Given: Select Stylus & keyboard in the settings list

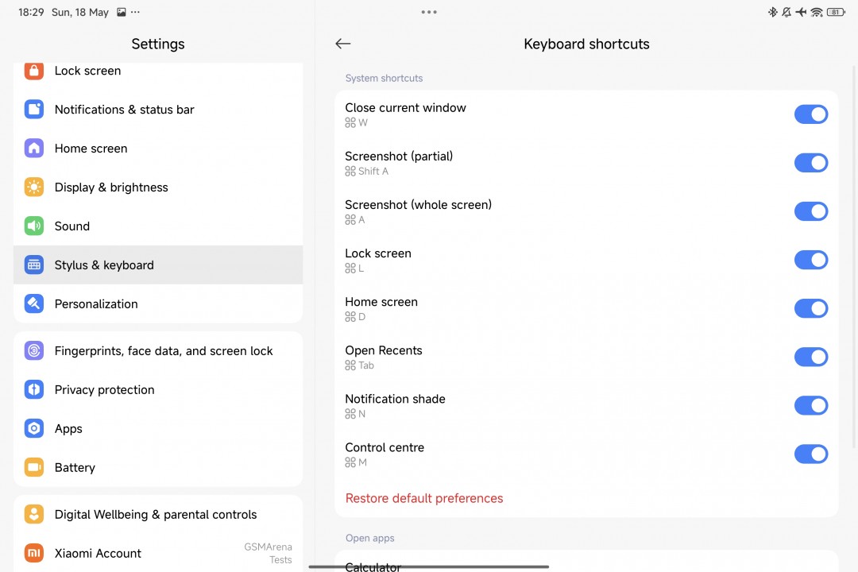Looking at the screenshot, I should [x=104, y=265].
